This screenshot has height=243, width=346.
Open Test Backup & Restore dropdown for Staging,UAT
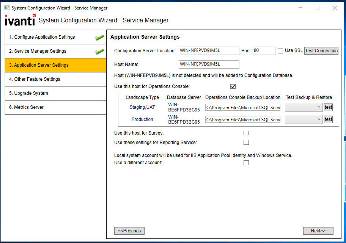(x=304, y=107)
